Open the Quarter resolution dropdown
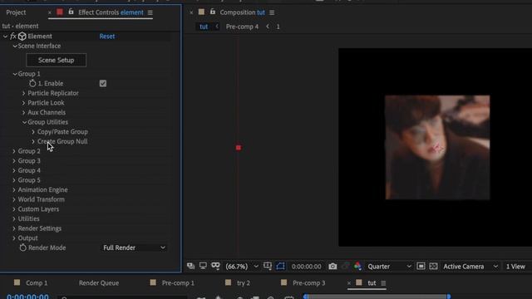This screenshot has width=532, height=299. coord(389,267)
